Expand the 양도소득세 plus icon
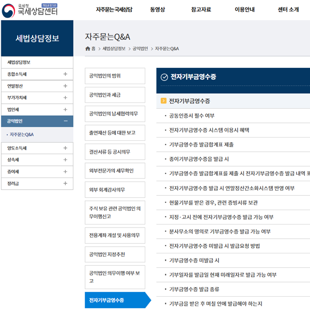This screenshot has width=310, height=310. point(65,148)
